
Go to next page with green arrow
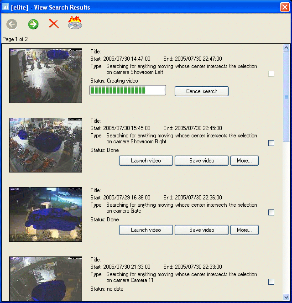(33, 24)
